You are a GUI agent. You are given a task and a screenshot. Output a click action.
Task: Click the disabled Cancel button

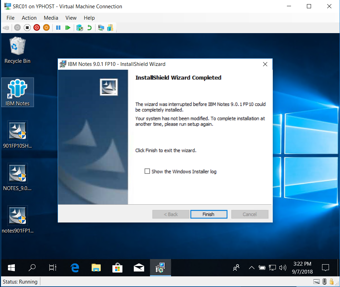tap(250, 214)
